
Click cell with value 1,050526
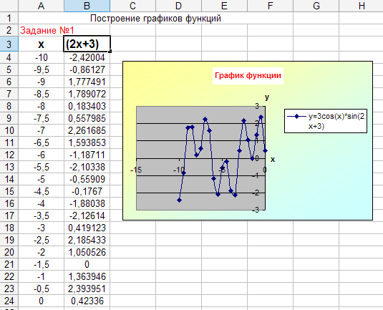tap(87, 252)
